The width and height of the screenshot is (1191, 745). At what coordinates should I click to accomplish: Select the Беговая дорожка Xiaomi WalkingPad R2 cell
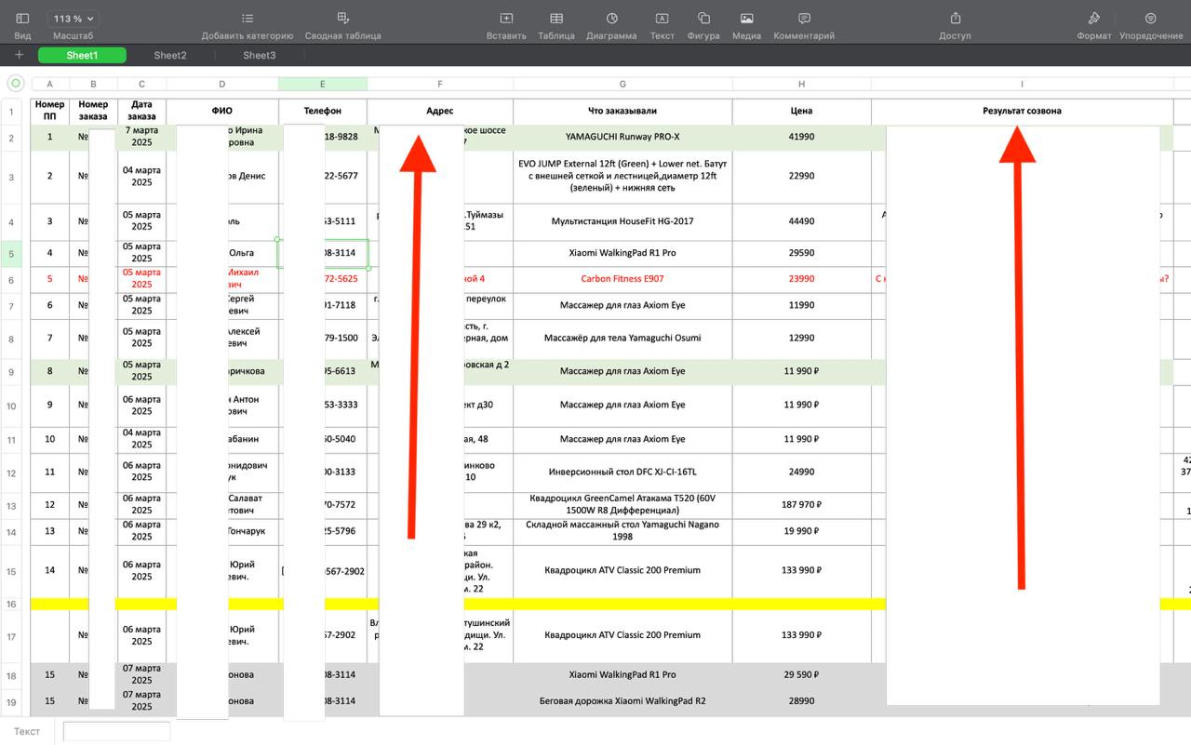(622, 701)
